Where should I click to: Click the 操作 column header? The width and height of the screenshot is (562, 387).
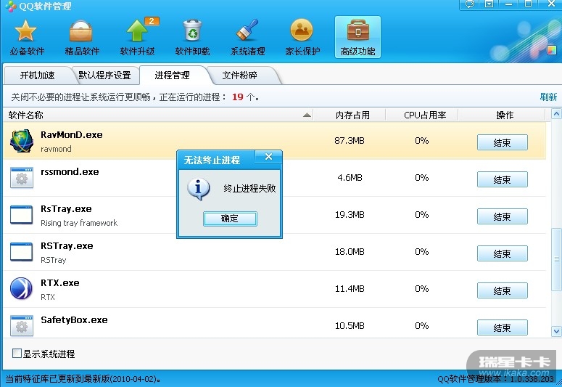[x=505, y=115]
